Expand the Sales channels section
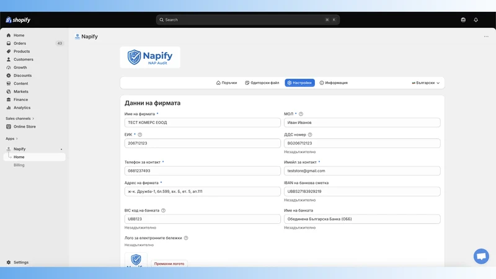Image resolution: width=496 pixels, height=279 pixels. point(20,118)
